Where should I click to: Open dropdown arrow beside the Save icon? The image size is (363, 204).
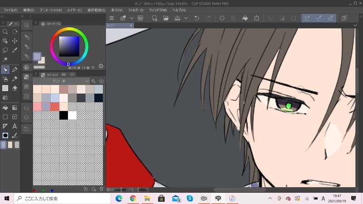click(186, 18)
